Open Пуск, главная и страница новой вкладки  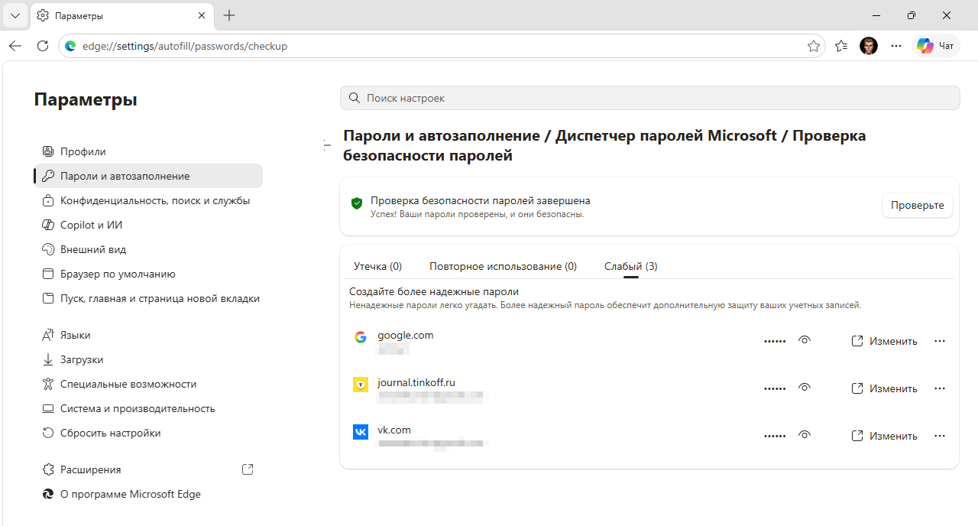tap(148, 298)
